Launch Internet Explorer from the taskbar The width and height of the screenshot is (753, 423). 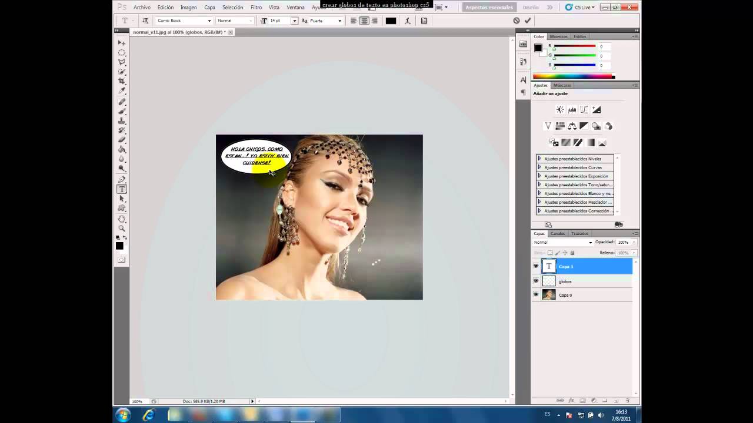click(x=149, y=415)
